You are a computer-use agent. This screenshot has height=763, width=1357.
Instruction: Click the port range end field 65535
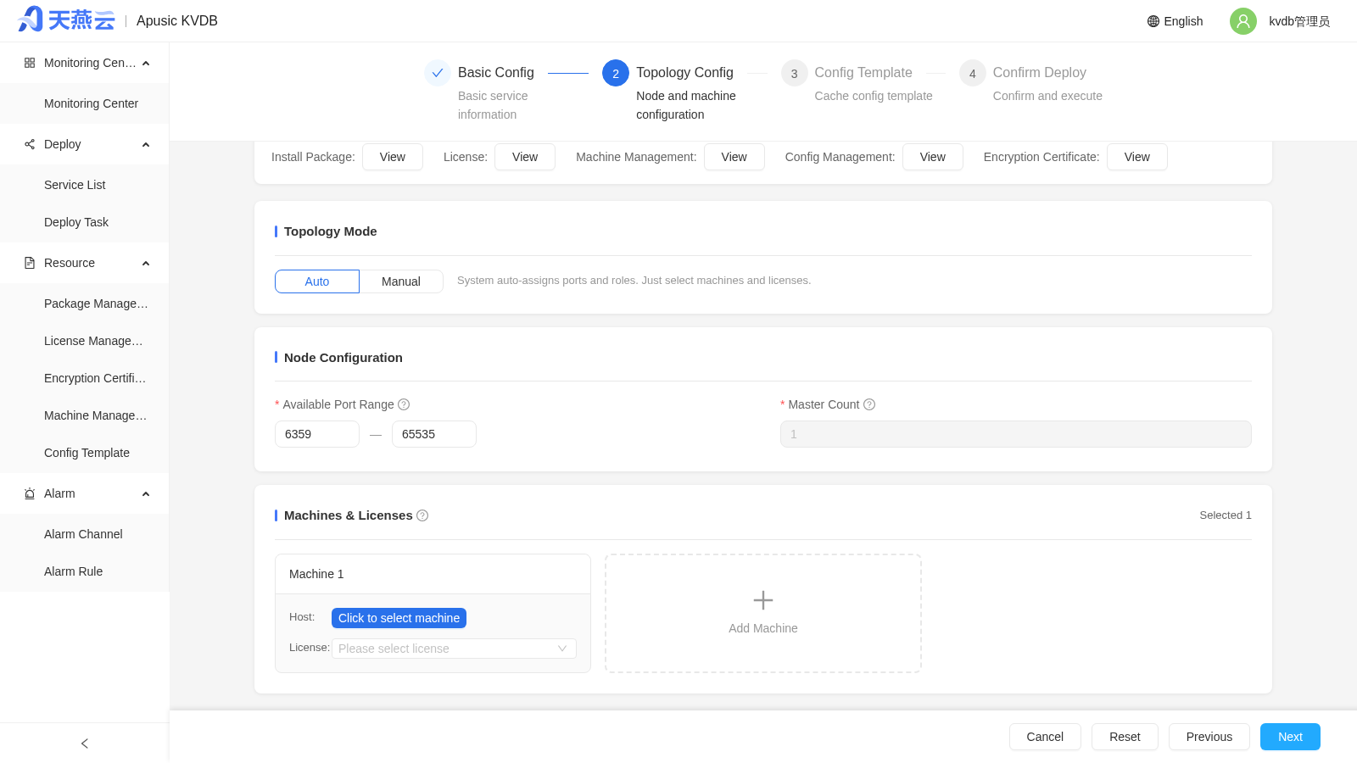coord(434,434)
